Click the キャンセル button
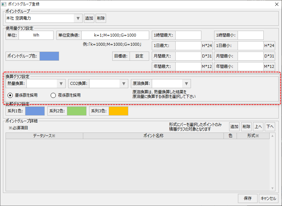 [x=269, y=198]
